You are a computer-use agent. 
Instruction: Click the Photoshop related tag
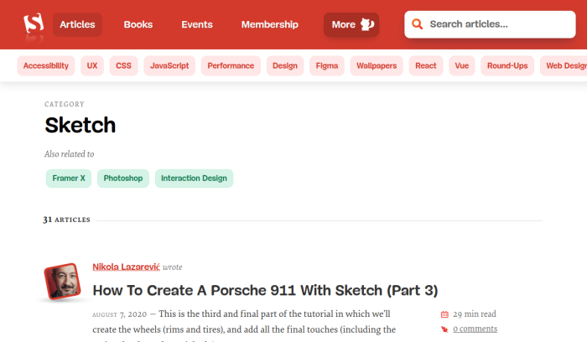[x=123, y=179]
